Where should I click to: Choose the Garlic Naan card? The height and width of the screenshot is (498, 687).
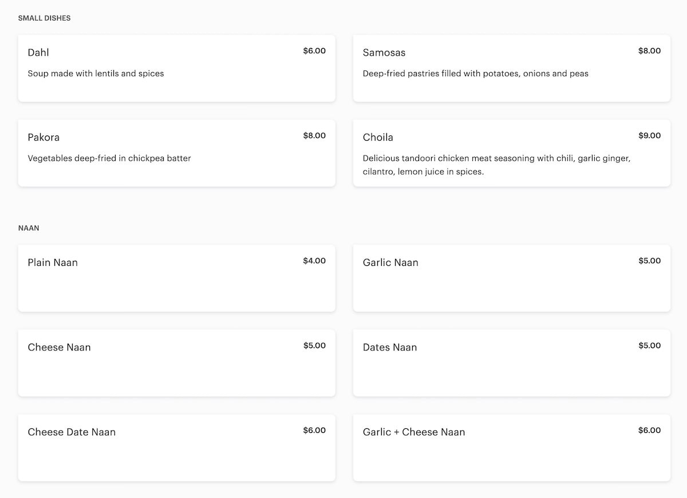pyautogui.click(x=511, y=278)
